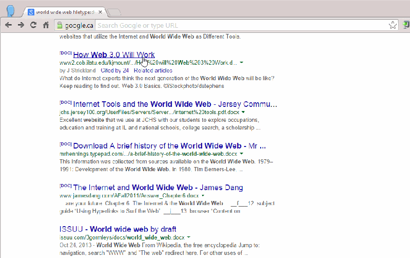Click the google.ca domain label
This screenshot has height=258, width=410.
[x=79, y=25]
